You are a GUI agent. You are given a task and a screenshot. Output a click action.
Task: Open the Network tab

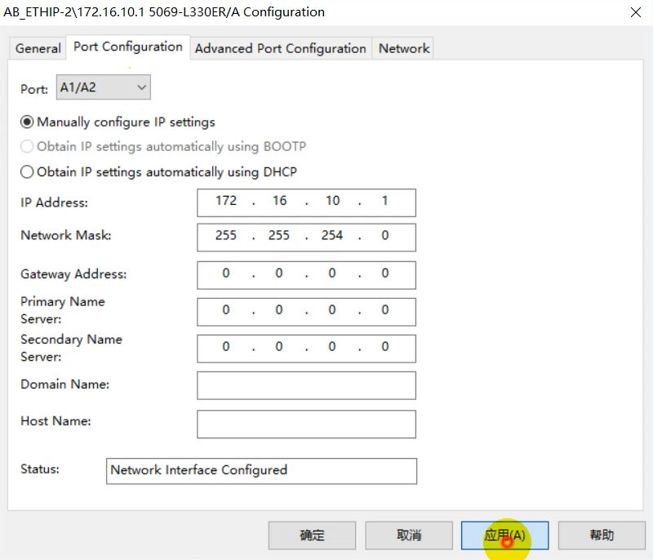point(403,48)
